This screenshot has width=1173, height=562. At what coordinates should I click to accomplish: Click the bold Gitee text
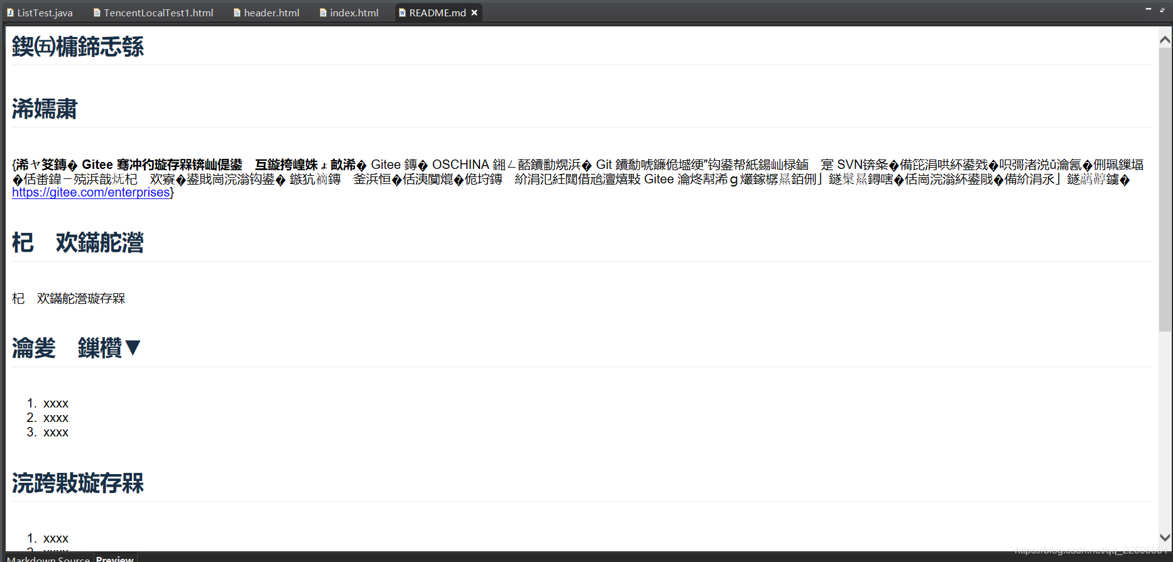point(97,165)
